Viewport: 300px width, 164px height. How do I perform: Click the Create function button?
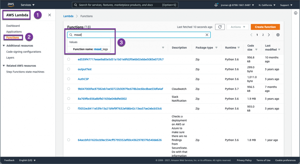pos(265,27)
